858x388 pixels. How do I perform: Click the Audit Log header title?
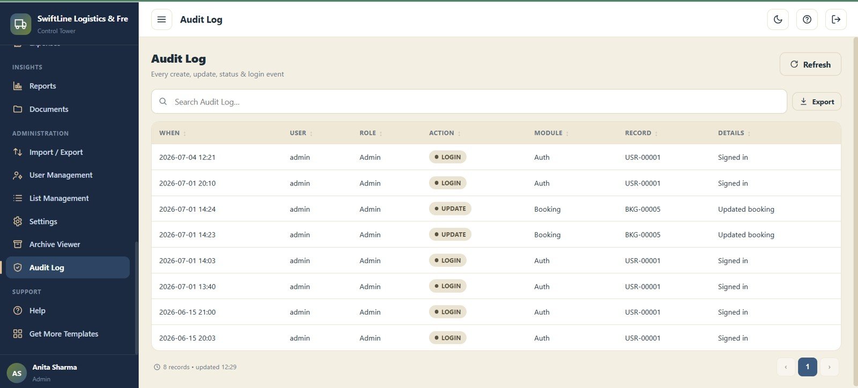click(201, 19)
